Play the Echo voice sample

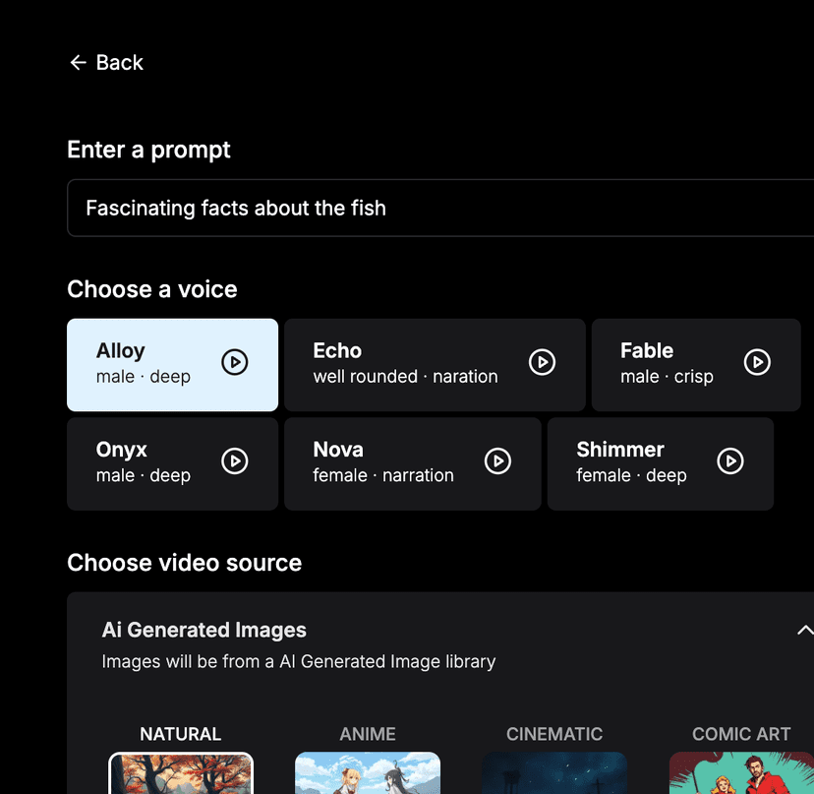point(542,362)
